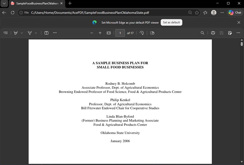Close the SampleFoodBusinessPlan tab
Screen dimensions: 244x165
pos(62,3)
